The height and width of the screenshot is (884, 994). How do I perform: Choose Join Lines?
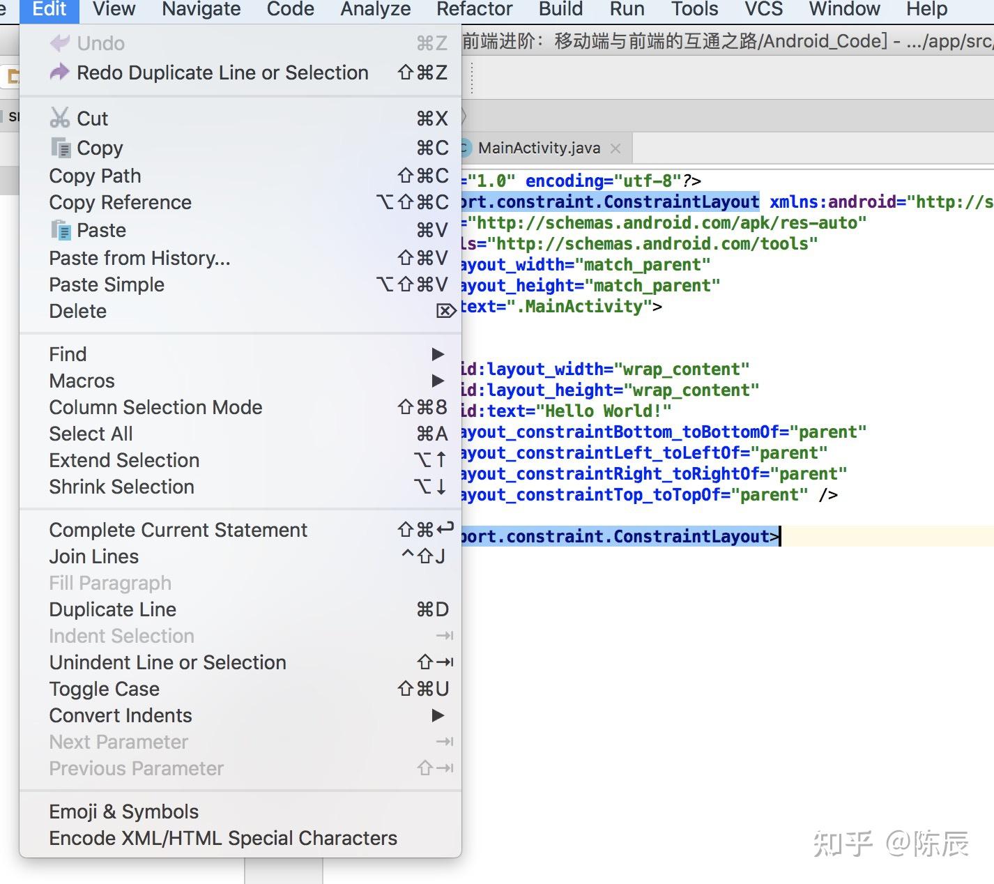click(240, 556)
